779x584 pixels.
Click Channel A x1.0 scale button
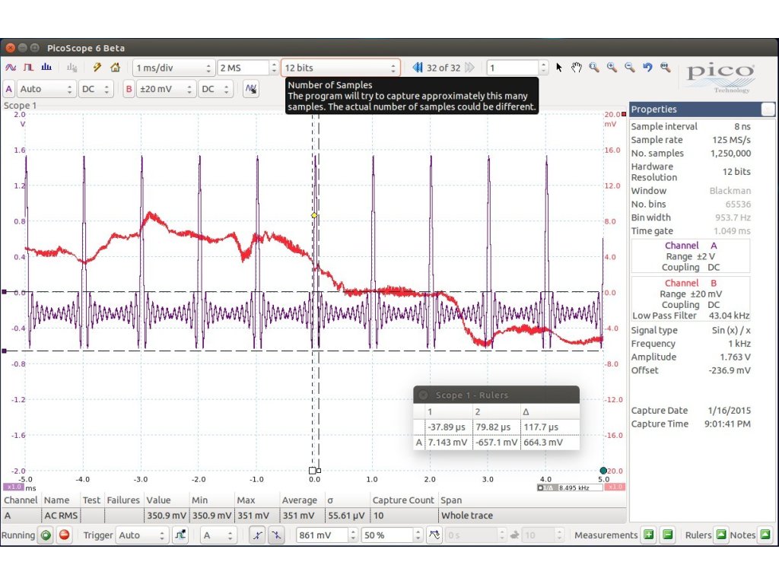point(13,487)
